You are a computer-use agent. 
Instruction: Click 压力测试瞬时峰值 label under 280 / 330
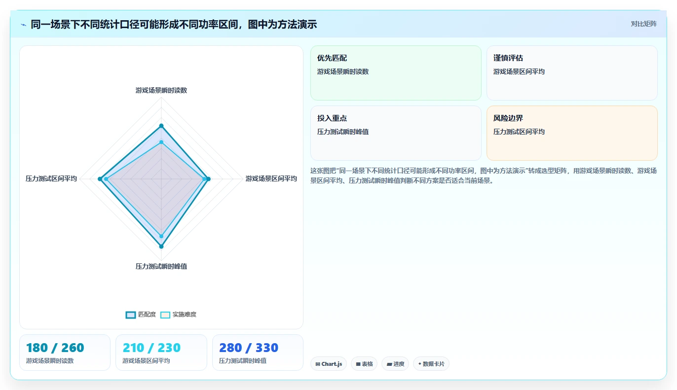pos(243,361)
